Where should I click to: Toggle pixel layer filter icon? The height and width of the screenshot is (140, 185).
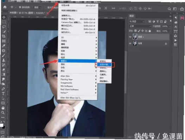click(150, 21)
